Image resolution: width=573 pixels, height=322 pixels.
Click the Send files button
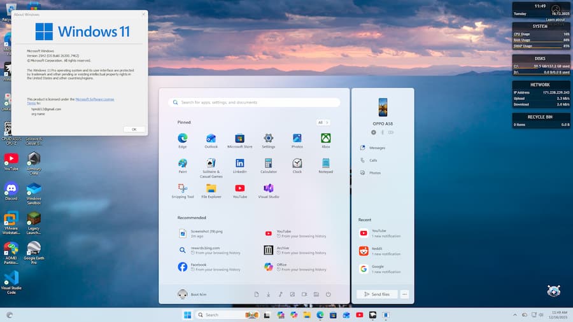(377, 295)
